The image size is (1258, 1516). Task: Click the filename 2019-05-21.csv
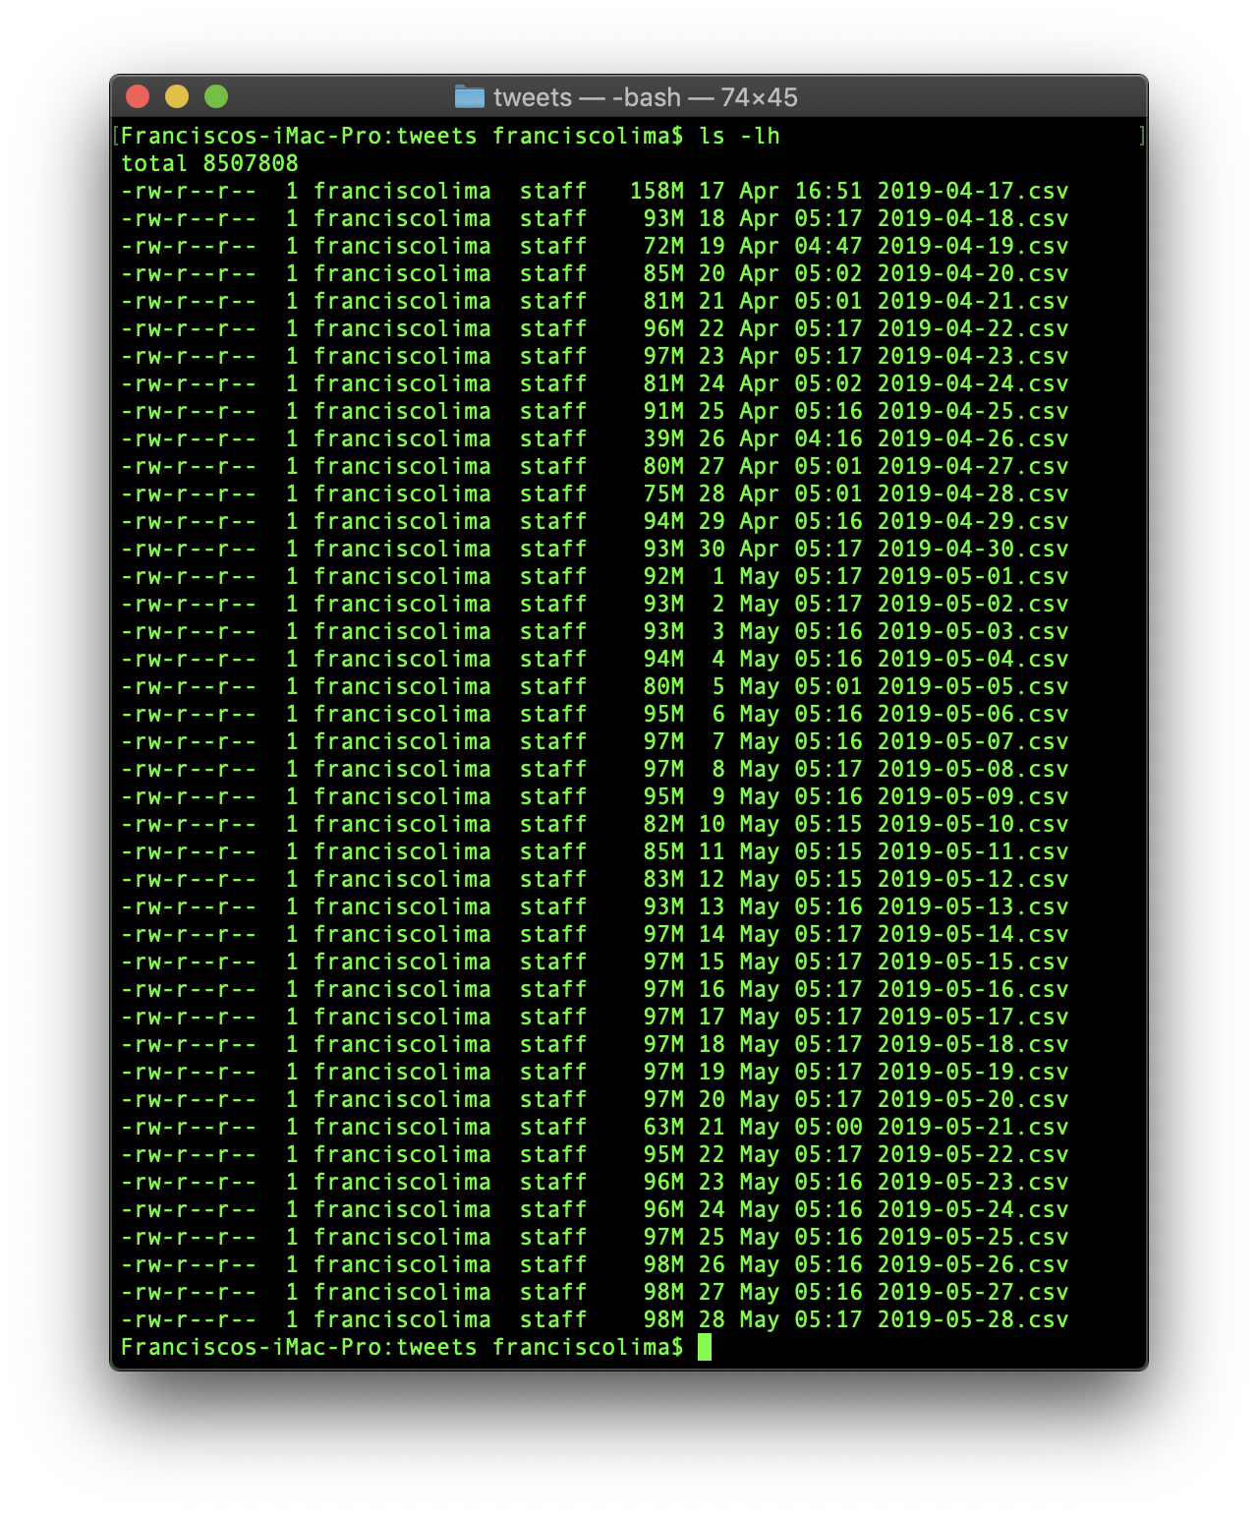pos(972,1127)
